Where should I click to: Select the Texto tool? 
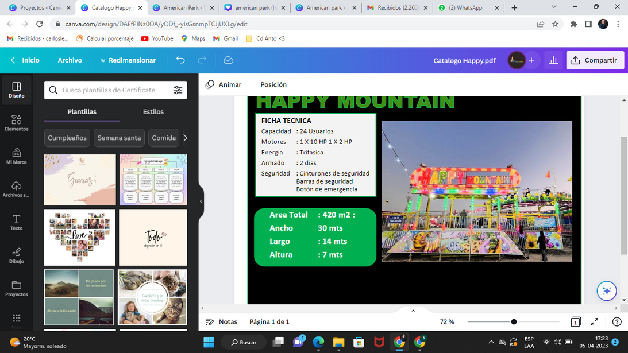(17, 222)
